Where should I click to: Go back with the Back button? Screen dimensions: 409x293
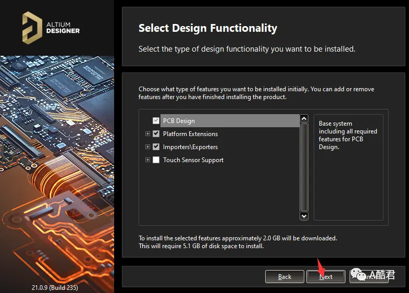point(284,276)
